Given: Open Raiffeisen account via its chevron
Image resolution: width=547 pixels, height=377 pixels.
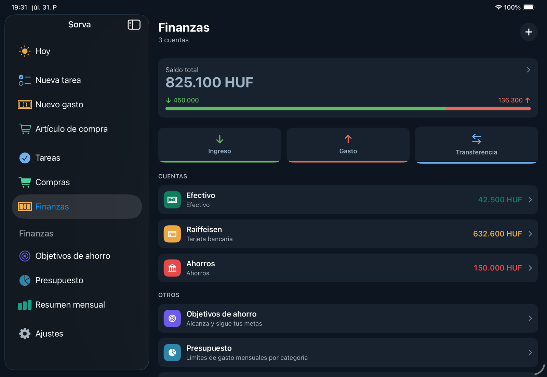Looking at the screenshot, I should pyautogui.click(x=530, y=234).
